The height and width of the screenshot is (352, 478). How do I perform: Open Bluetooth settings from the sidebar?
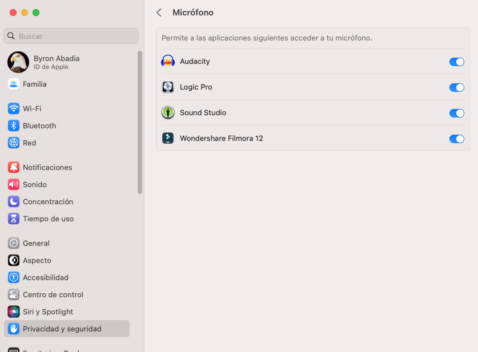pyautogui.click(x=39, y=126)
